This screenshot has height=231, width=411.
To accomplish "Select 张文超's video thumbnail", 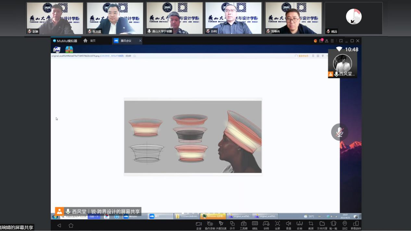I will pos(115,18).
